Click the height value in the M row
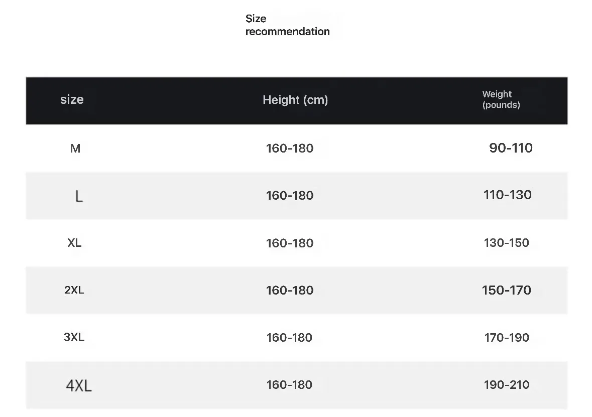The width and height of the screenshot is (592, 417). coord(290,149)
